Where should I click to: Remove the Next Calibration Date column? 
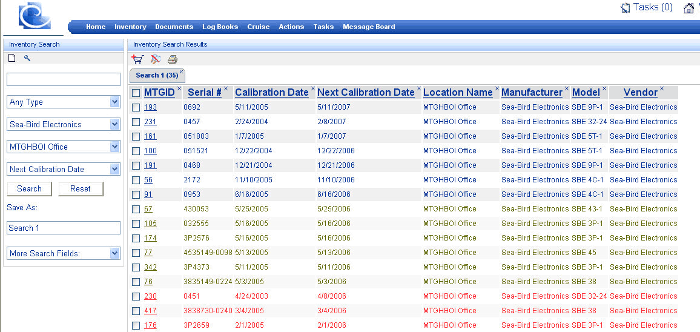[x=419, y=88]
